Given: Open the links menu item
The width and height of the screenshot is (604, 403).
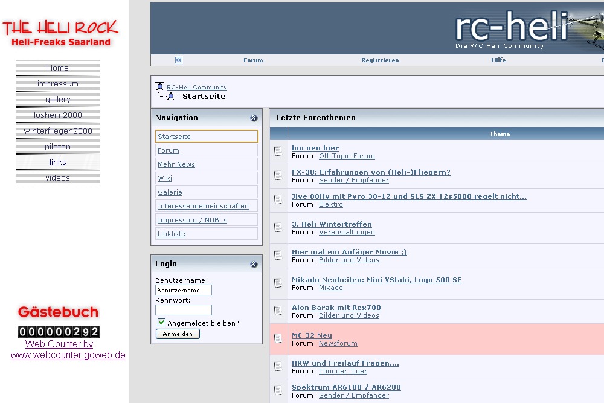Looking at the screenshot, I should (x=58, y=162).
